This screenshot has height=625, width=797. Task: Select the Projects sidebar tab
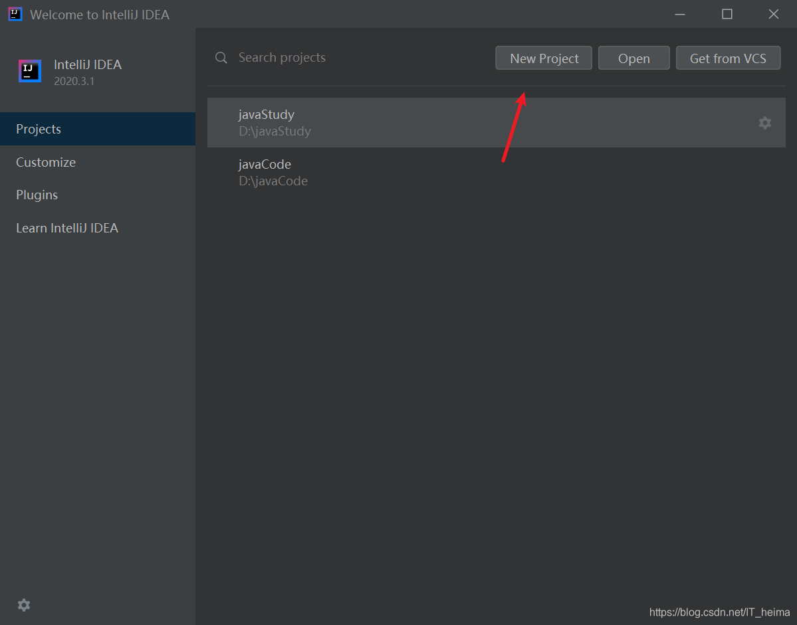[x=98, y=129]
